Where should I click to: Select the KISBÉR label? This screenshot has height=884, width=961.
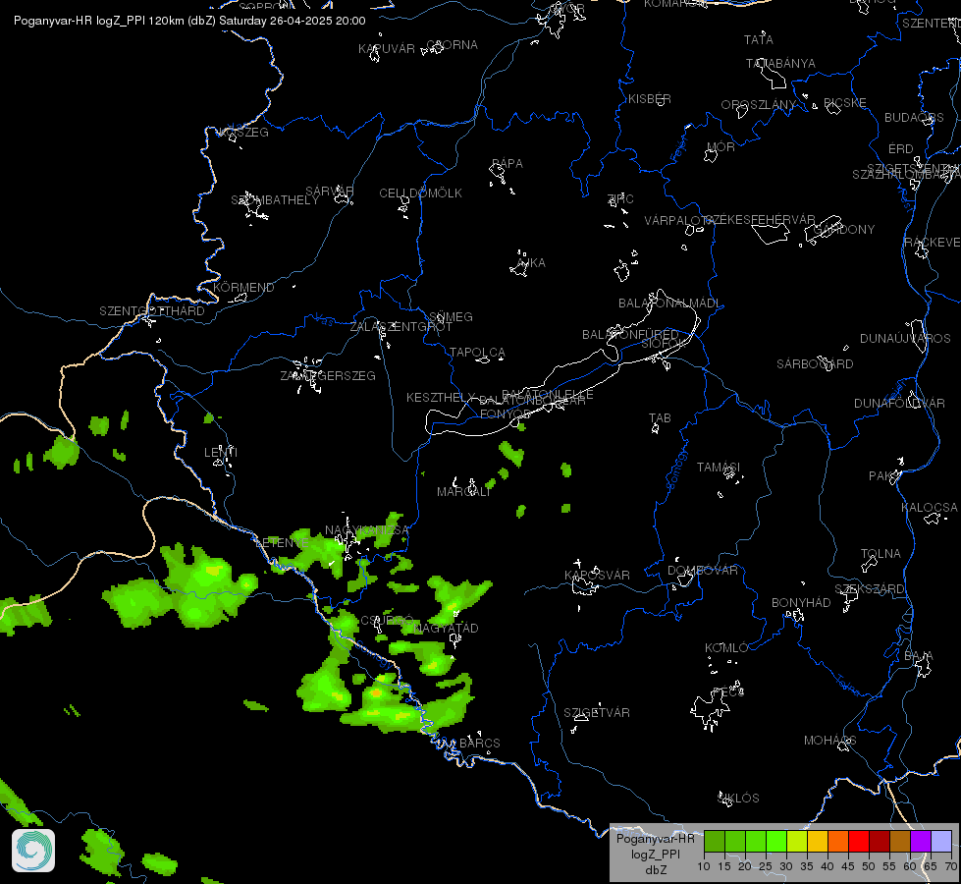650,99
